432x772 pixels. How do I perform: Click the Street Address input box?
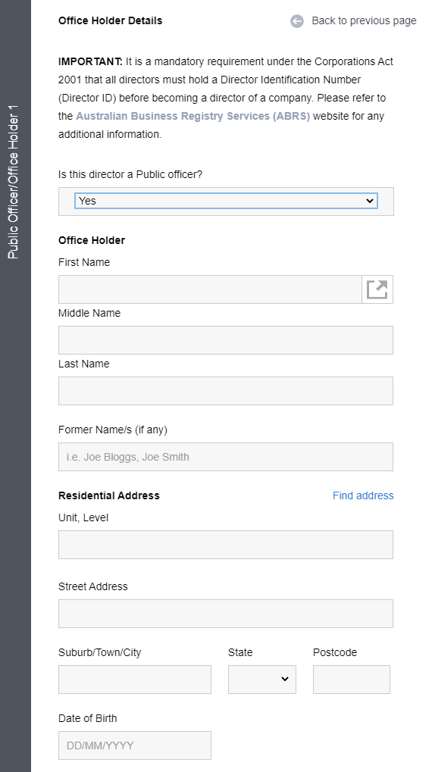[226, 614]
